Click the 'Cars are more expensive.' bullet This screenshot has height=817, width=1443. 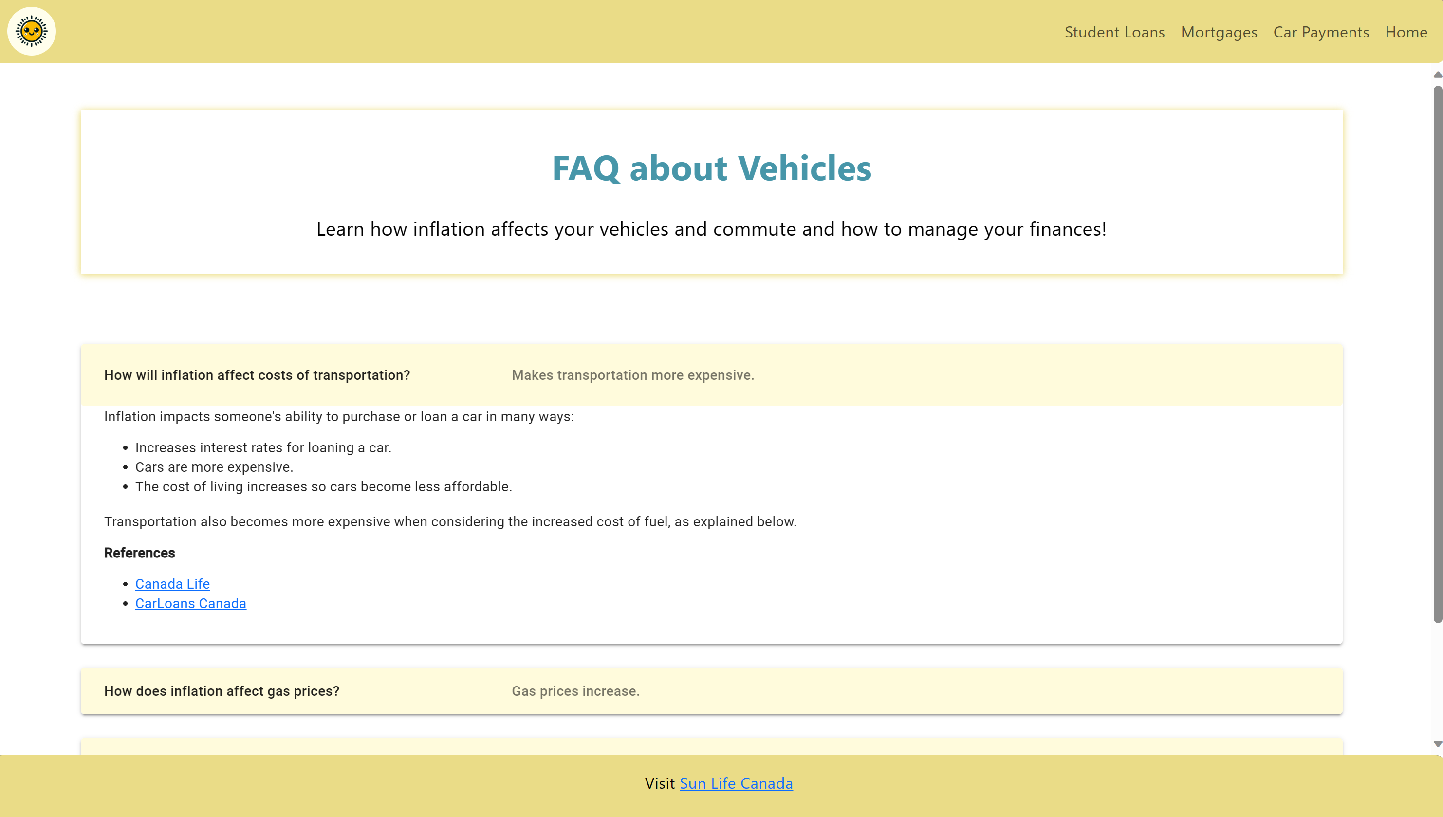point(214,467)
